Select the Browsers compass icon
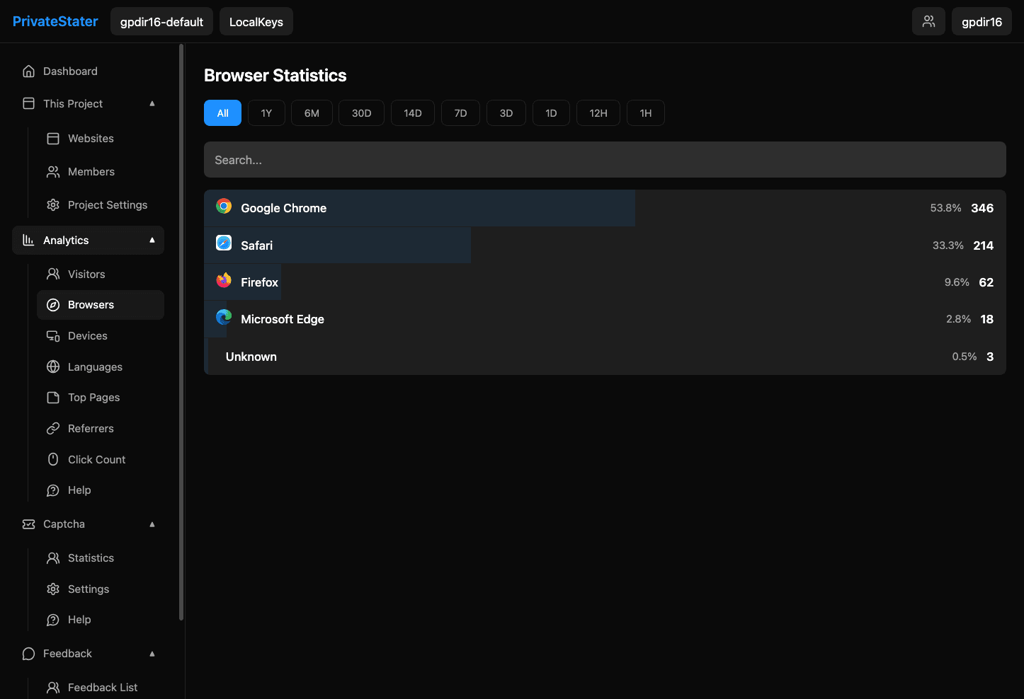This screenshot has width=1024, height=699. [x=53, y=305]
